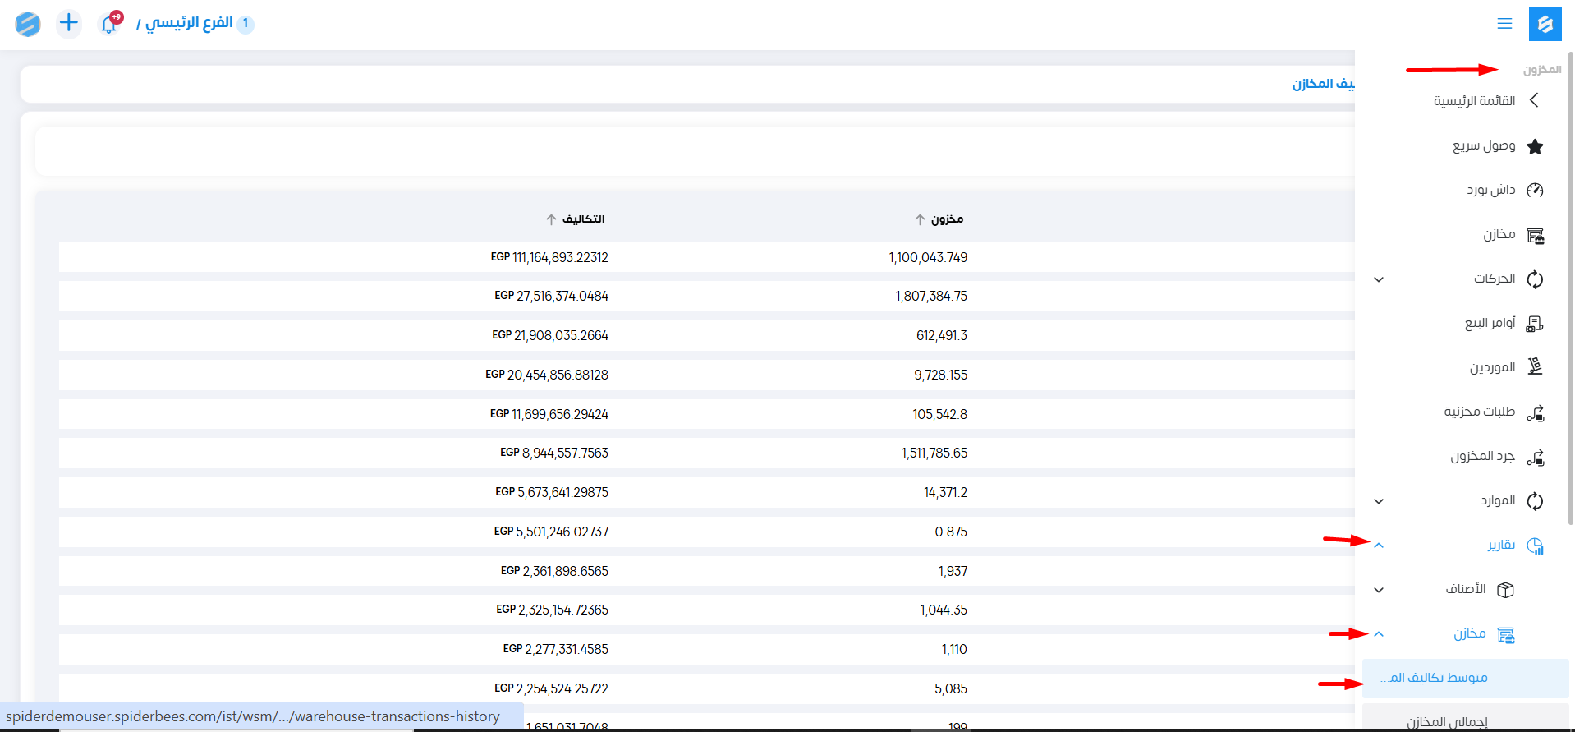The width and height of the screenshot is (1575, 732).
Task: Open the stock count icon
Action: click(1534, 457)
